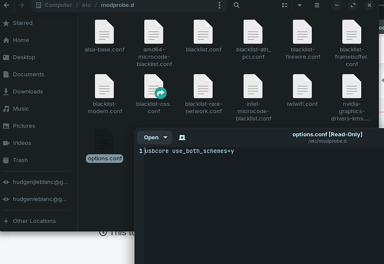Open the hamburger main menu
Viewport: 384px width, 264px height.
click(317, 5)
